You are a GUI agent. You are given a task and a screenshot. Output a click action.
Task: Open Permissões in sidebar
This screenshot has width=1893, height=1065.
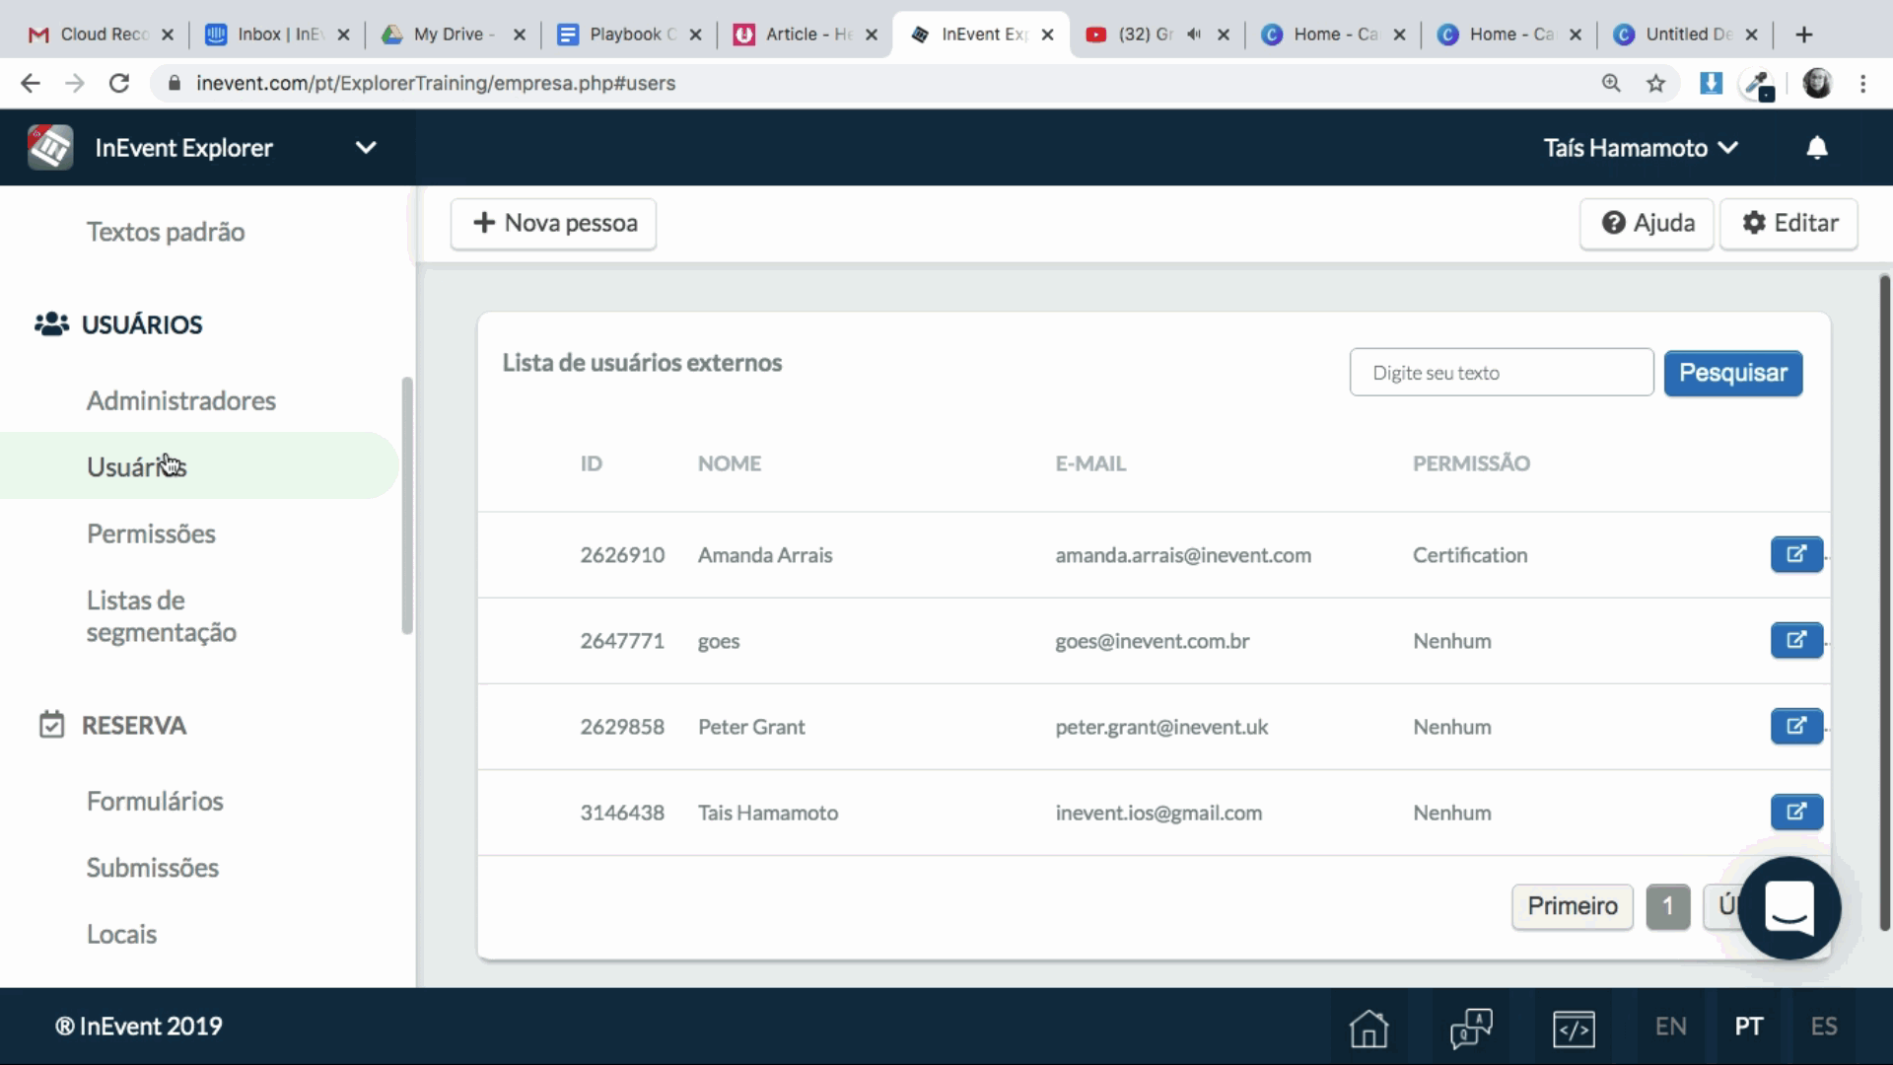151,533
